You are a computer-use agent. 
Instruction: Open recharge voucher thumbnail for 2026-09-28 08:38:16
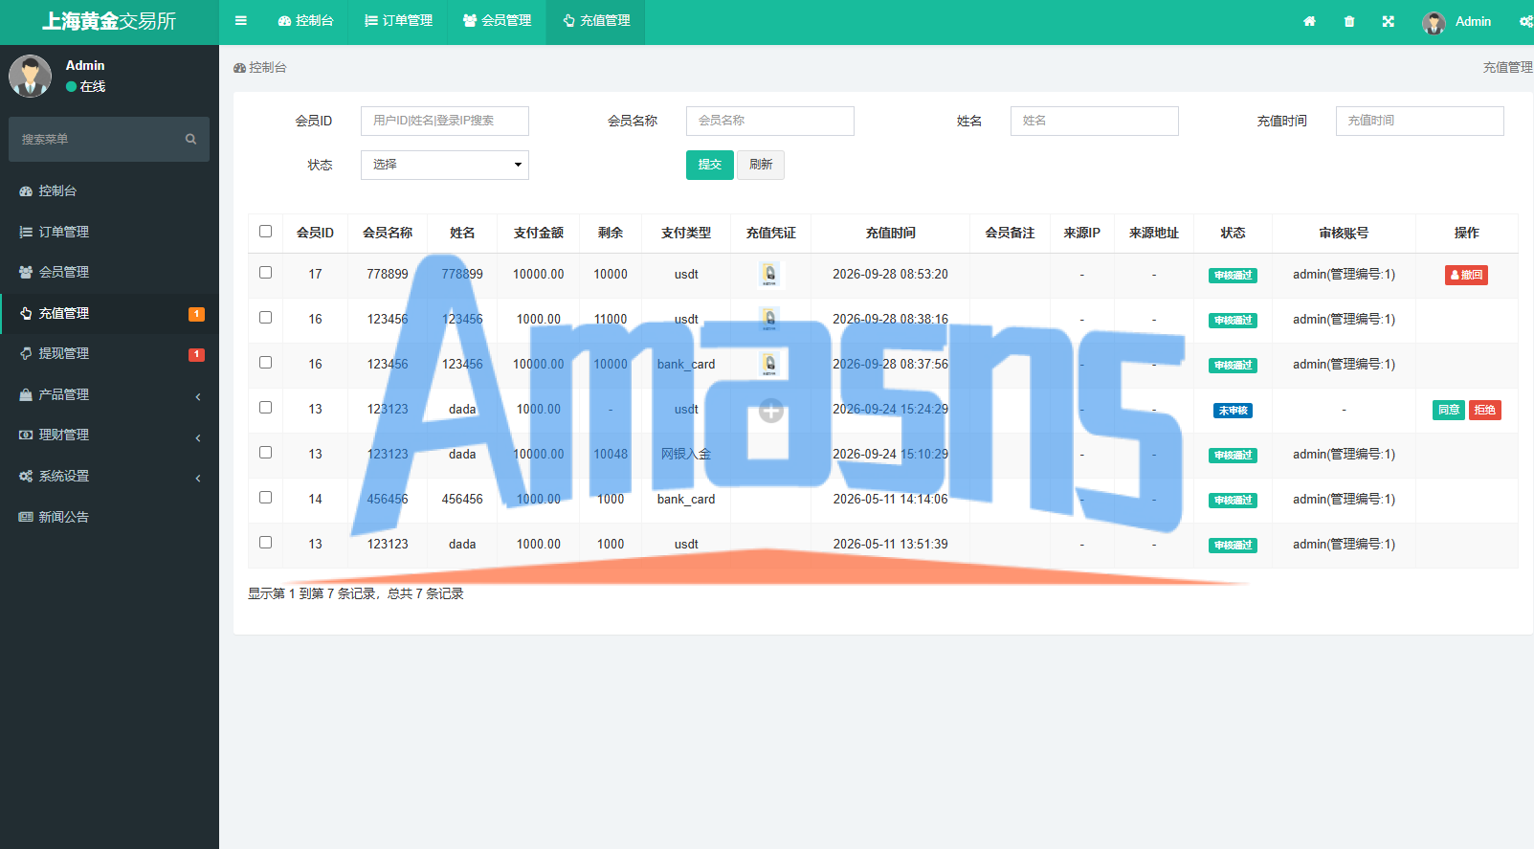tap(770, 319)
